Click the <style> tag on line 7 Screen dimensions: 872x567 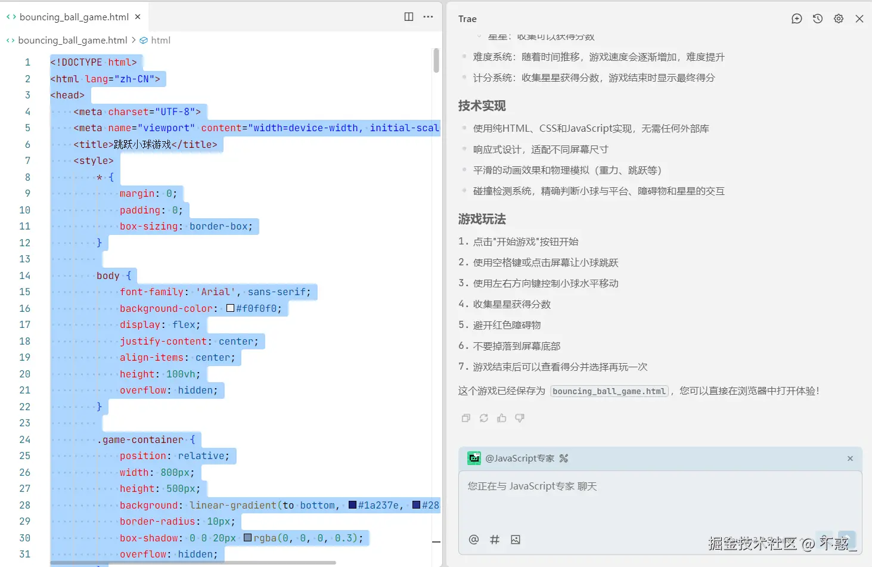pos(94,160)
